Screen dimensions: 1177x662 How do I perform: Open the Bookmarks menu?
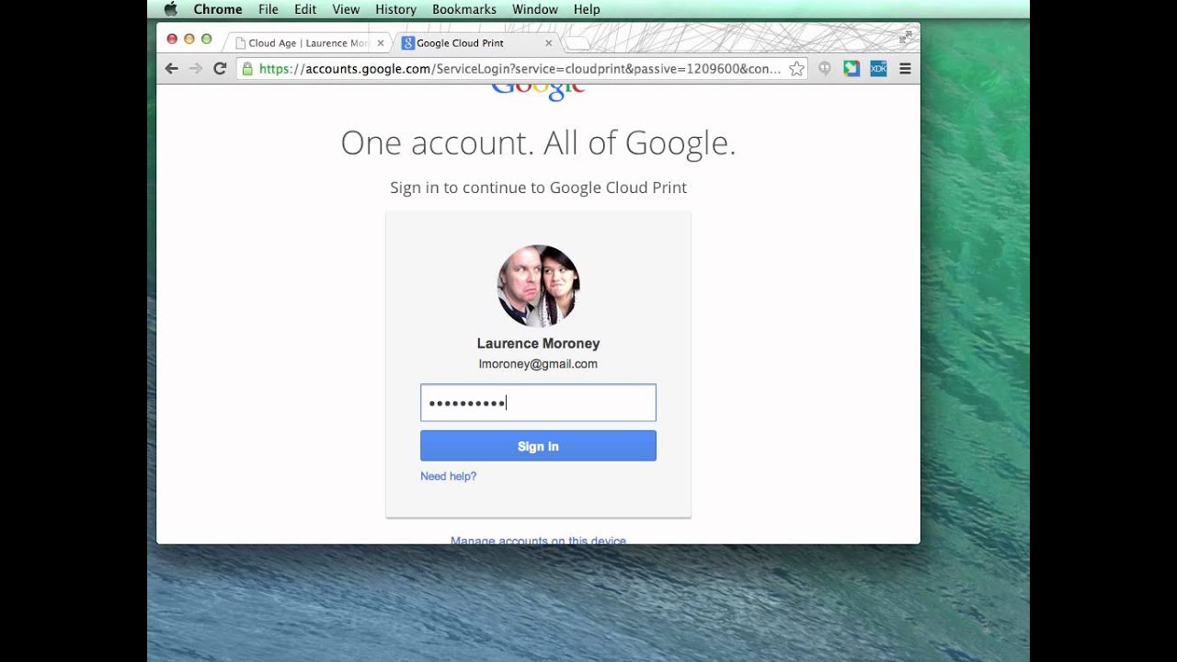pos(464,9)
